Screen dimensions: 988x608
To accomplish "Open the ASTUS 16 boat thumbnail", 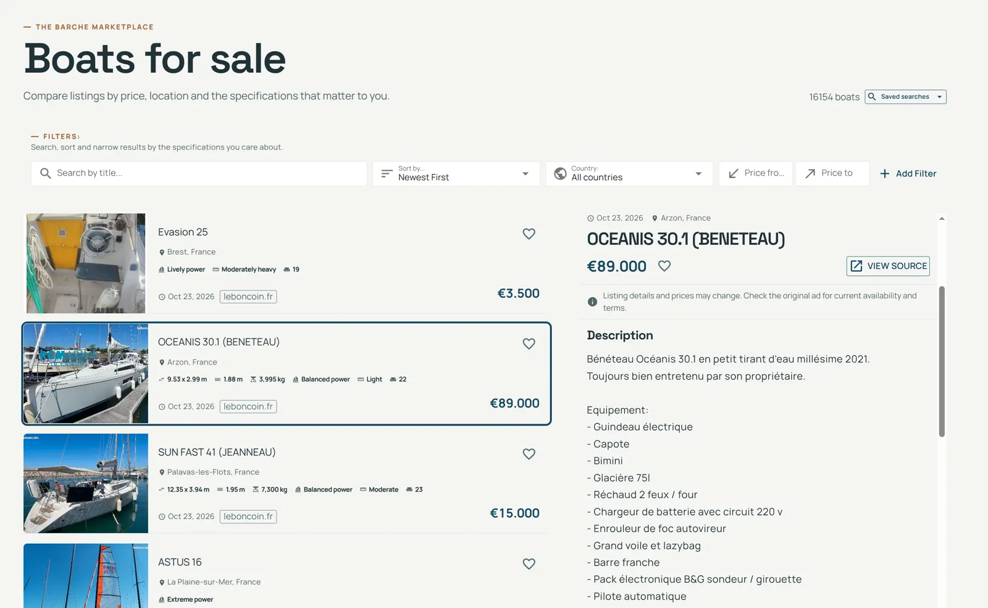I will coord(86,575).
